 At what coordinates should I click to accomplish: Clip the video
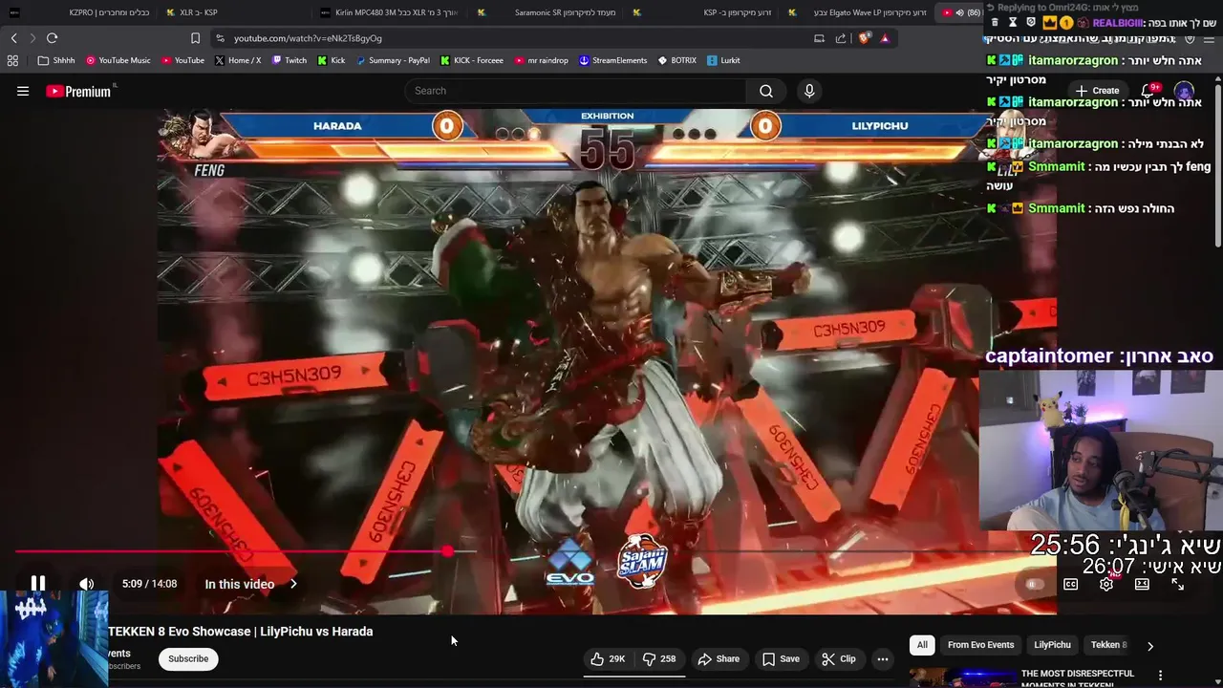click(839, 658)
